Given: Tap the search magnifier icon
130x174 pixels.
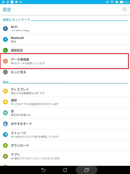Looking at the screenshot, I should point(124,10).
